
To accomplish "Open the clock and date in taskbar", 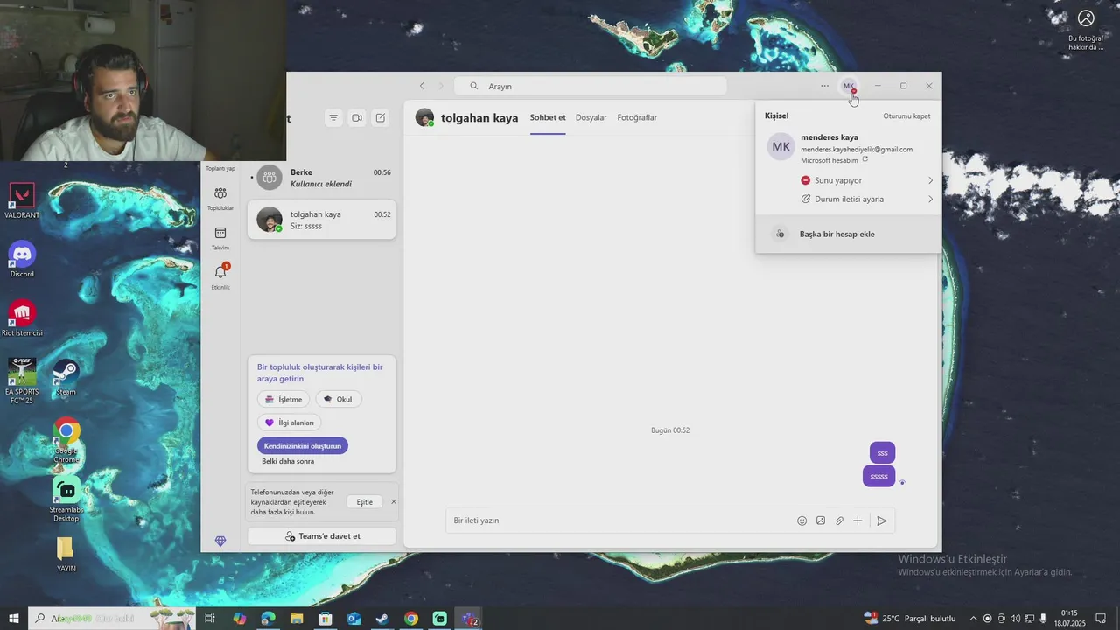I will pyautogui.click(x=1069, y=619).
